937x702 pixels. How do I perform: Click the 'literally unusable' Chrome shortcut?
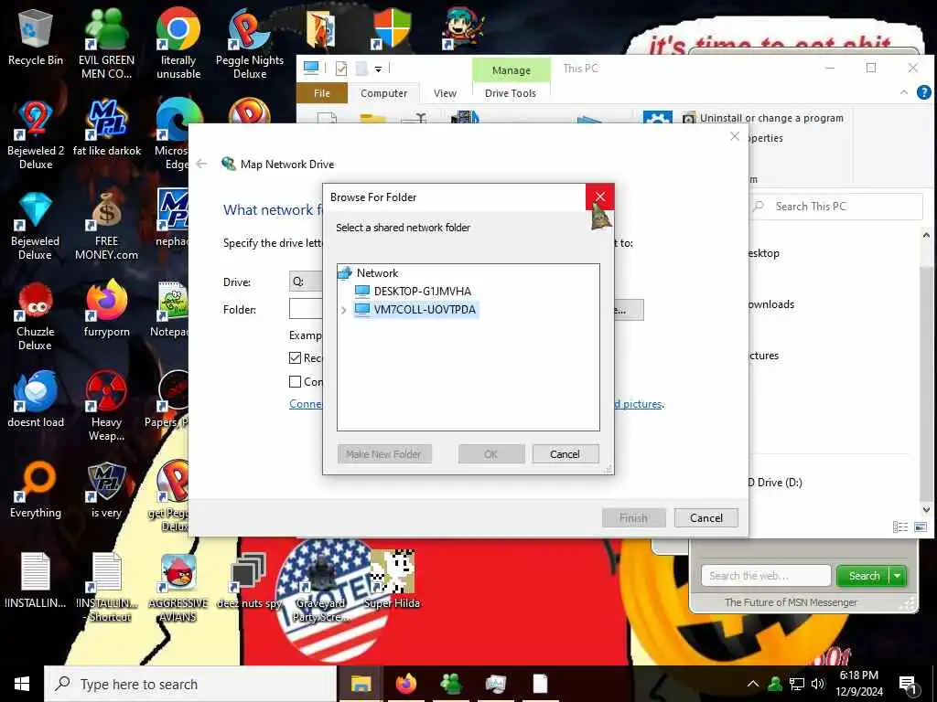(x=178, y=43)
